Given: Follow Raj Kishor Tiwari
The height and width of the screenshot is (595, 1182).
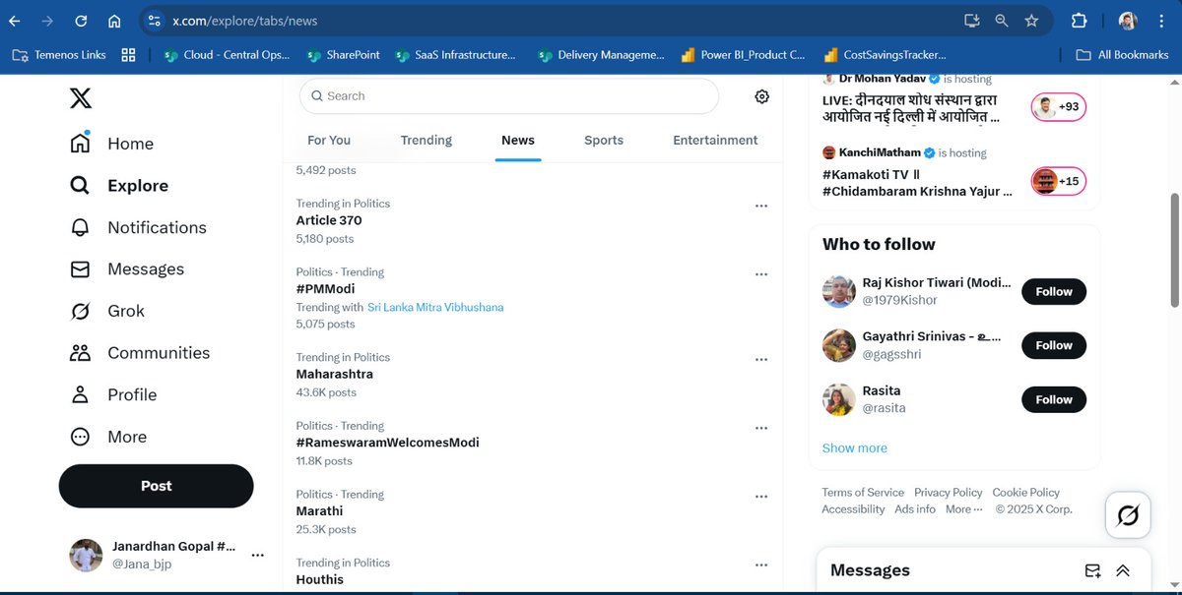Looking at the screenshot, I should [x=1054, y=291].
